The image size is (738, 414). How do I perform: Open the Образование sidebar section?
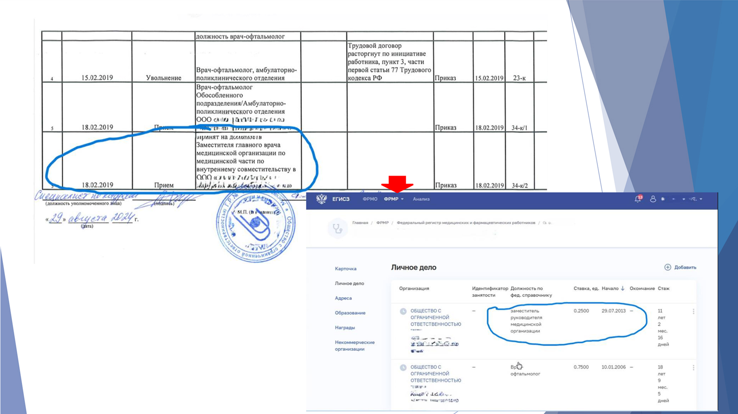(x=350, y=313)
